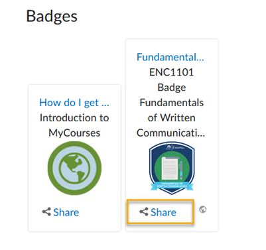Screen dimensions: 266x250
Task: Click the "MyCourses" text line
Action: point(74,133)
